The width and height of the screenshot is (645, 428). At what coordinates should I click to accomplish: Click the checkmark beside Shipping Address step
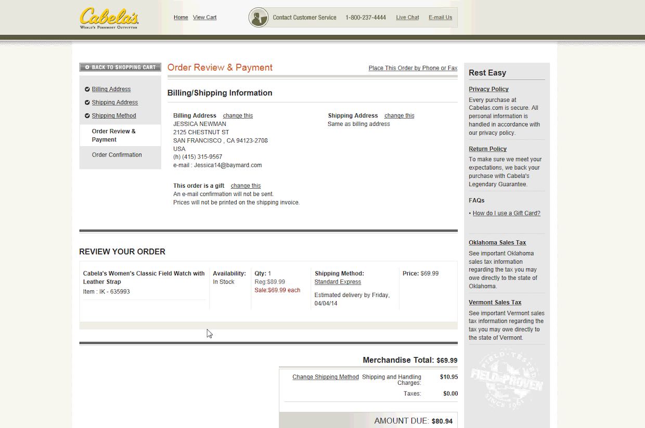tap(87, 102)
